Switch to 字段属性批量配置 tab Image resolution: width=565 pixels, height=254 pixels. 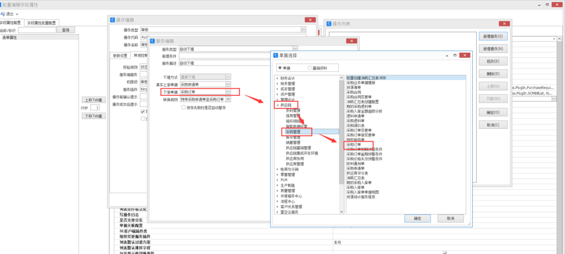point(42,23)
